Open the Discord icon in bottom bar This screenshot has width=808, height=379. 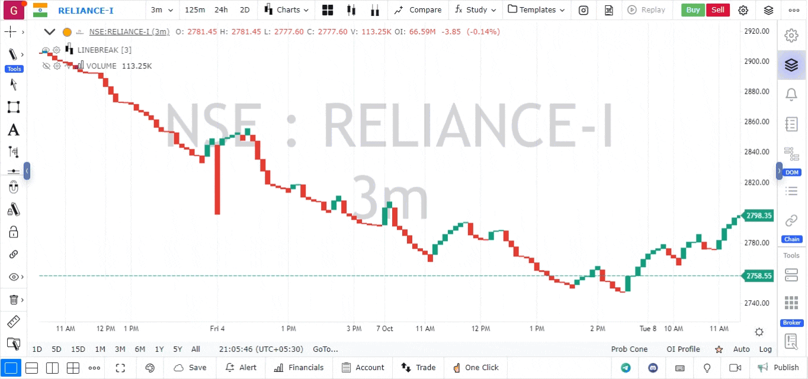(x=653, y=368)
